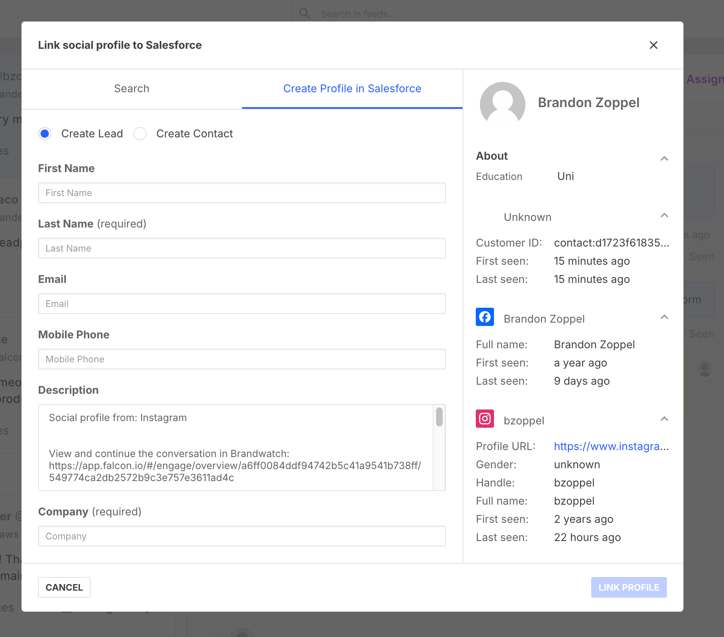This screenshot has height=637, width=724.
Task: Click the Customer ID value text
Action: (611, 243)
